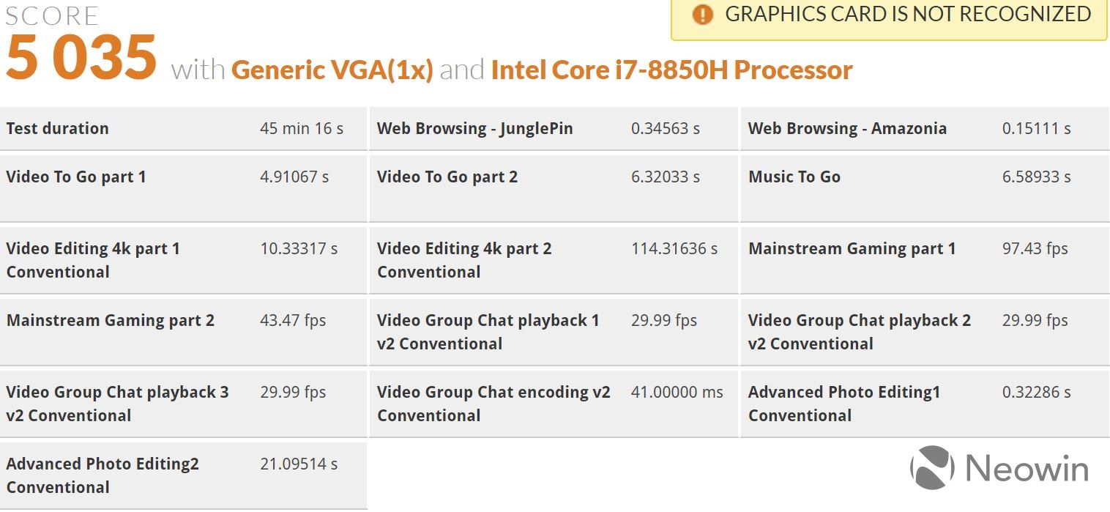Click the 114.31636 s result value
Viewport: 1110px width, 512px height.
pos(674,249)
